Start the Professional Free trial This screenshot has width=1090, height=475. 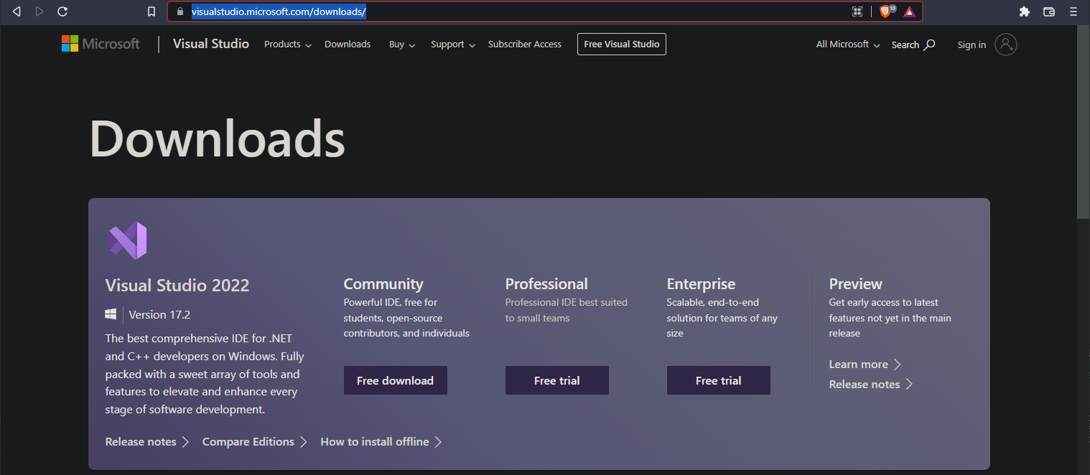tap(556, 380)
